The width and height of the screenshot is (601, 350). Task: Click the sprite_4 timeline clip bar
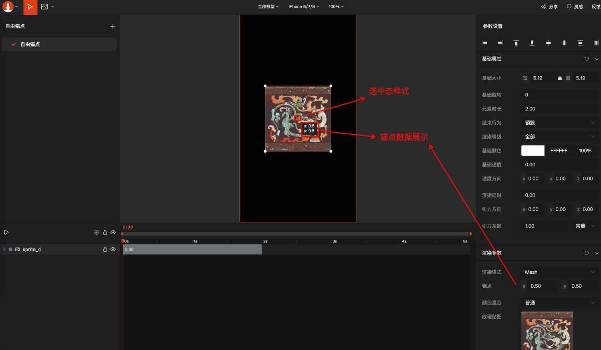192,249
